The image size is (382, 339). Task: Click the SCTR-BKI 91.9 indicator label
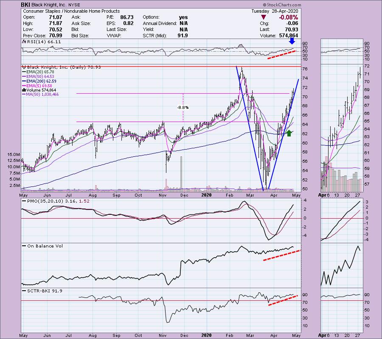[42, 291]
